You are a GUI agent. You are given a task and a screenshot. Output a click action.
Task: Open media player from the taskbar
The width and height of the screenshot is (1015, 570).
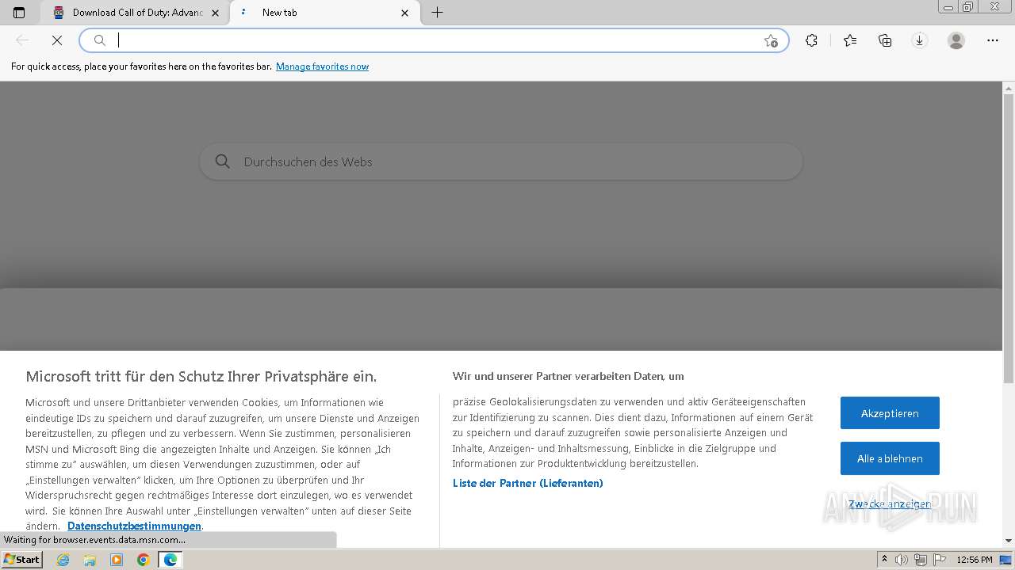click(x=117, y=560)
